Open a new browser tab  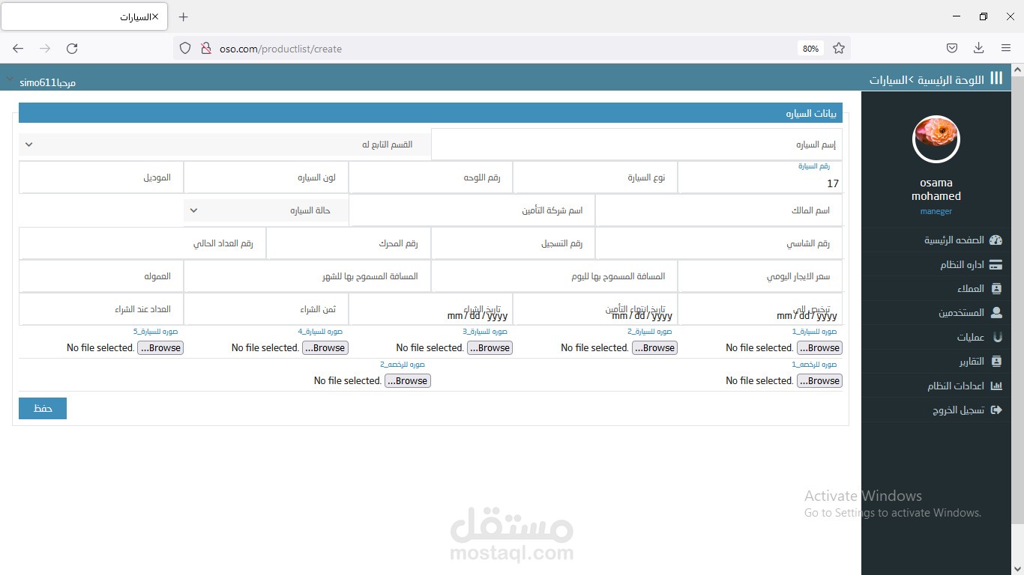pos(184,16)
